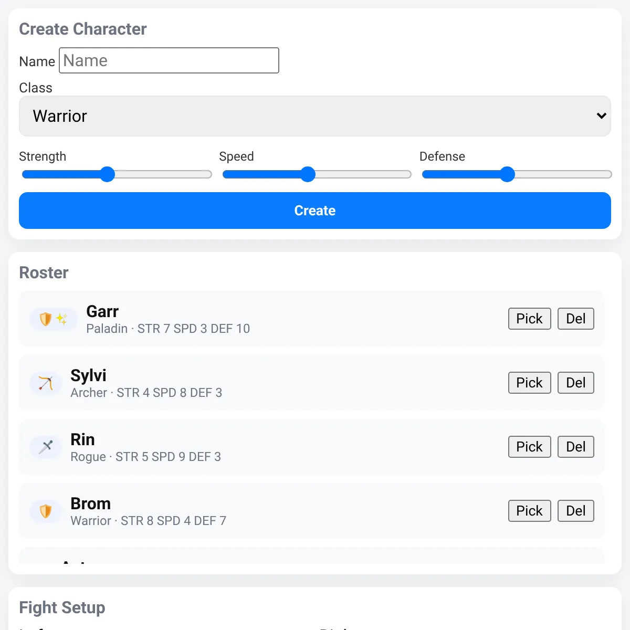Delete Garr from the roster
The height and width of the screenshot is (630, 630).
575,319
